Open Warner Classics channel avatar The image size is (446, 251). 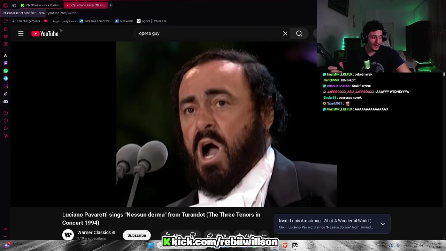pyautogui.click(x=68, y=235)
